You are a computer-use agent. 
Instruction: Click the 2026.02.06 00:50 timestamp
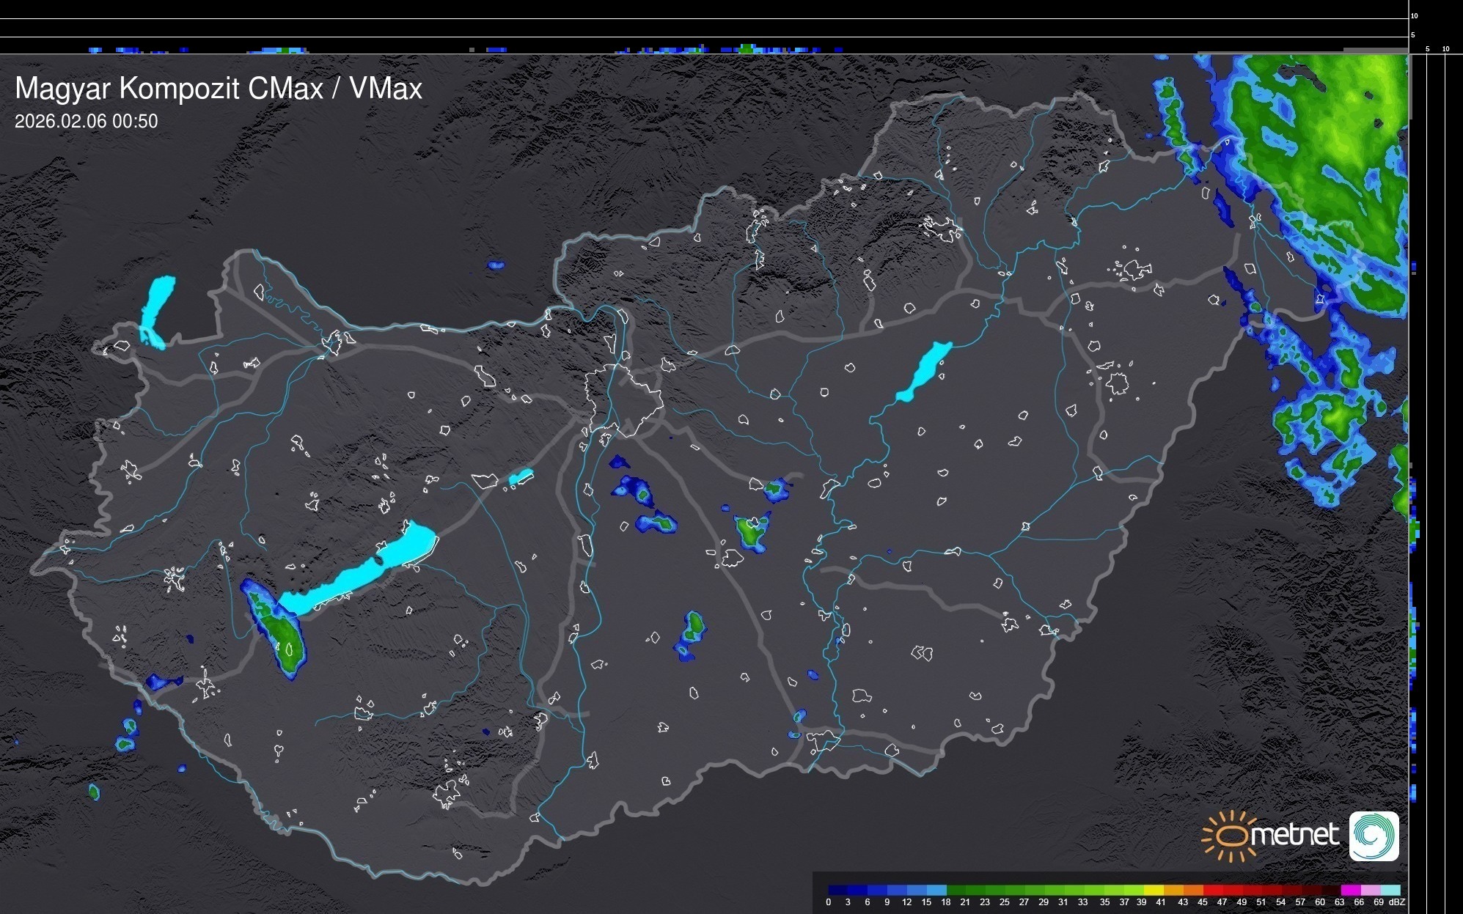(86, 121)
